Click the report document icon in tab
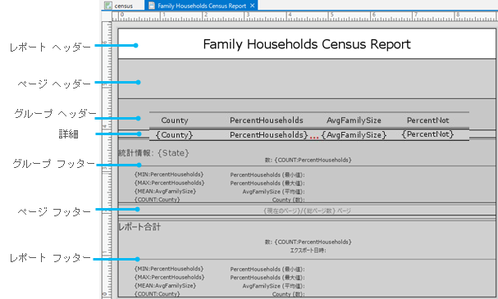 pos(152,6)
